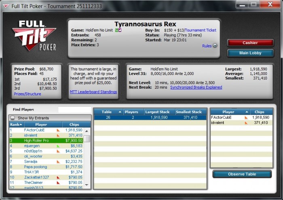Click idvalent chips 371,410 in table panel
The width and height of the screenshot is (283, 200).
coord(261,123)
